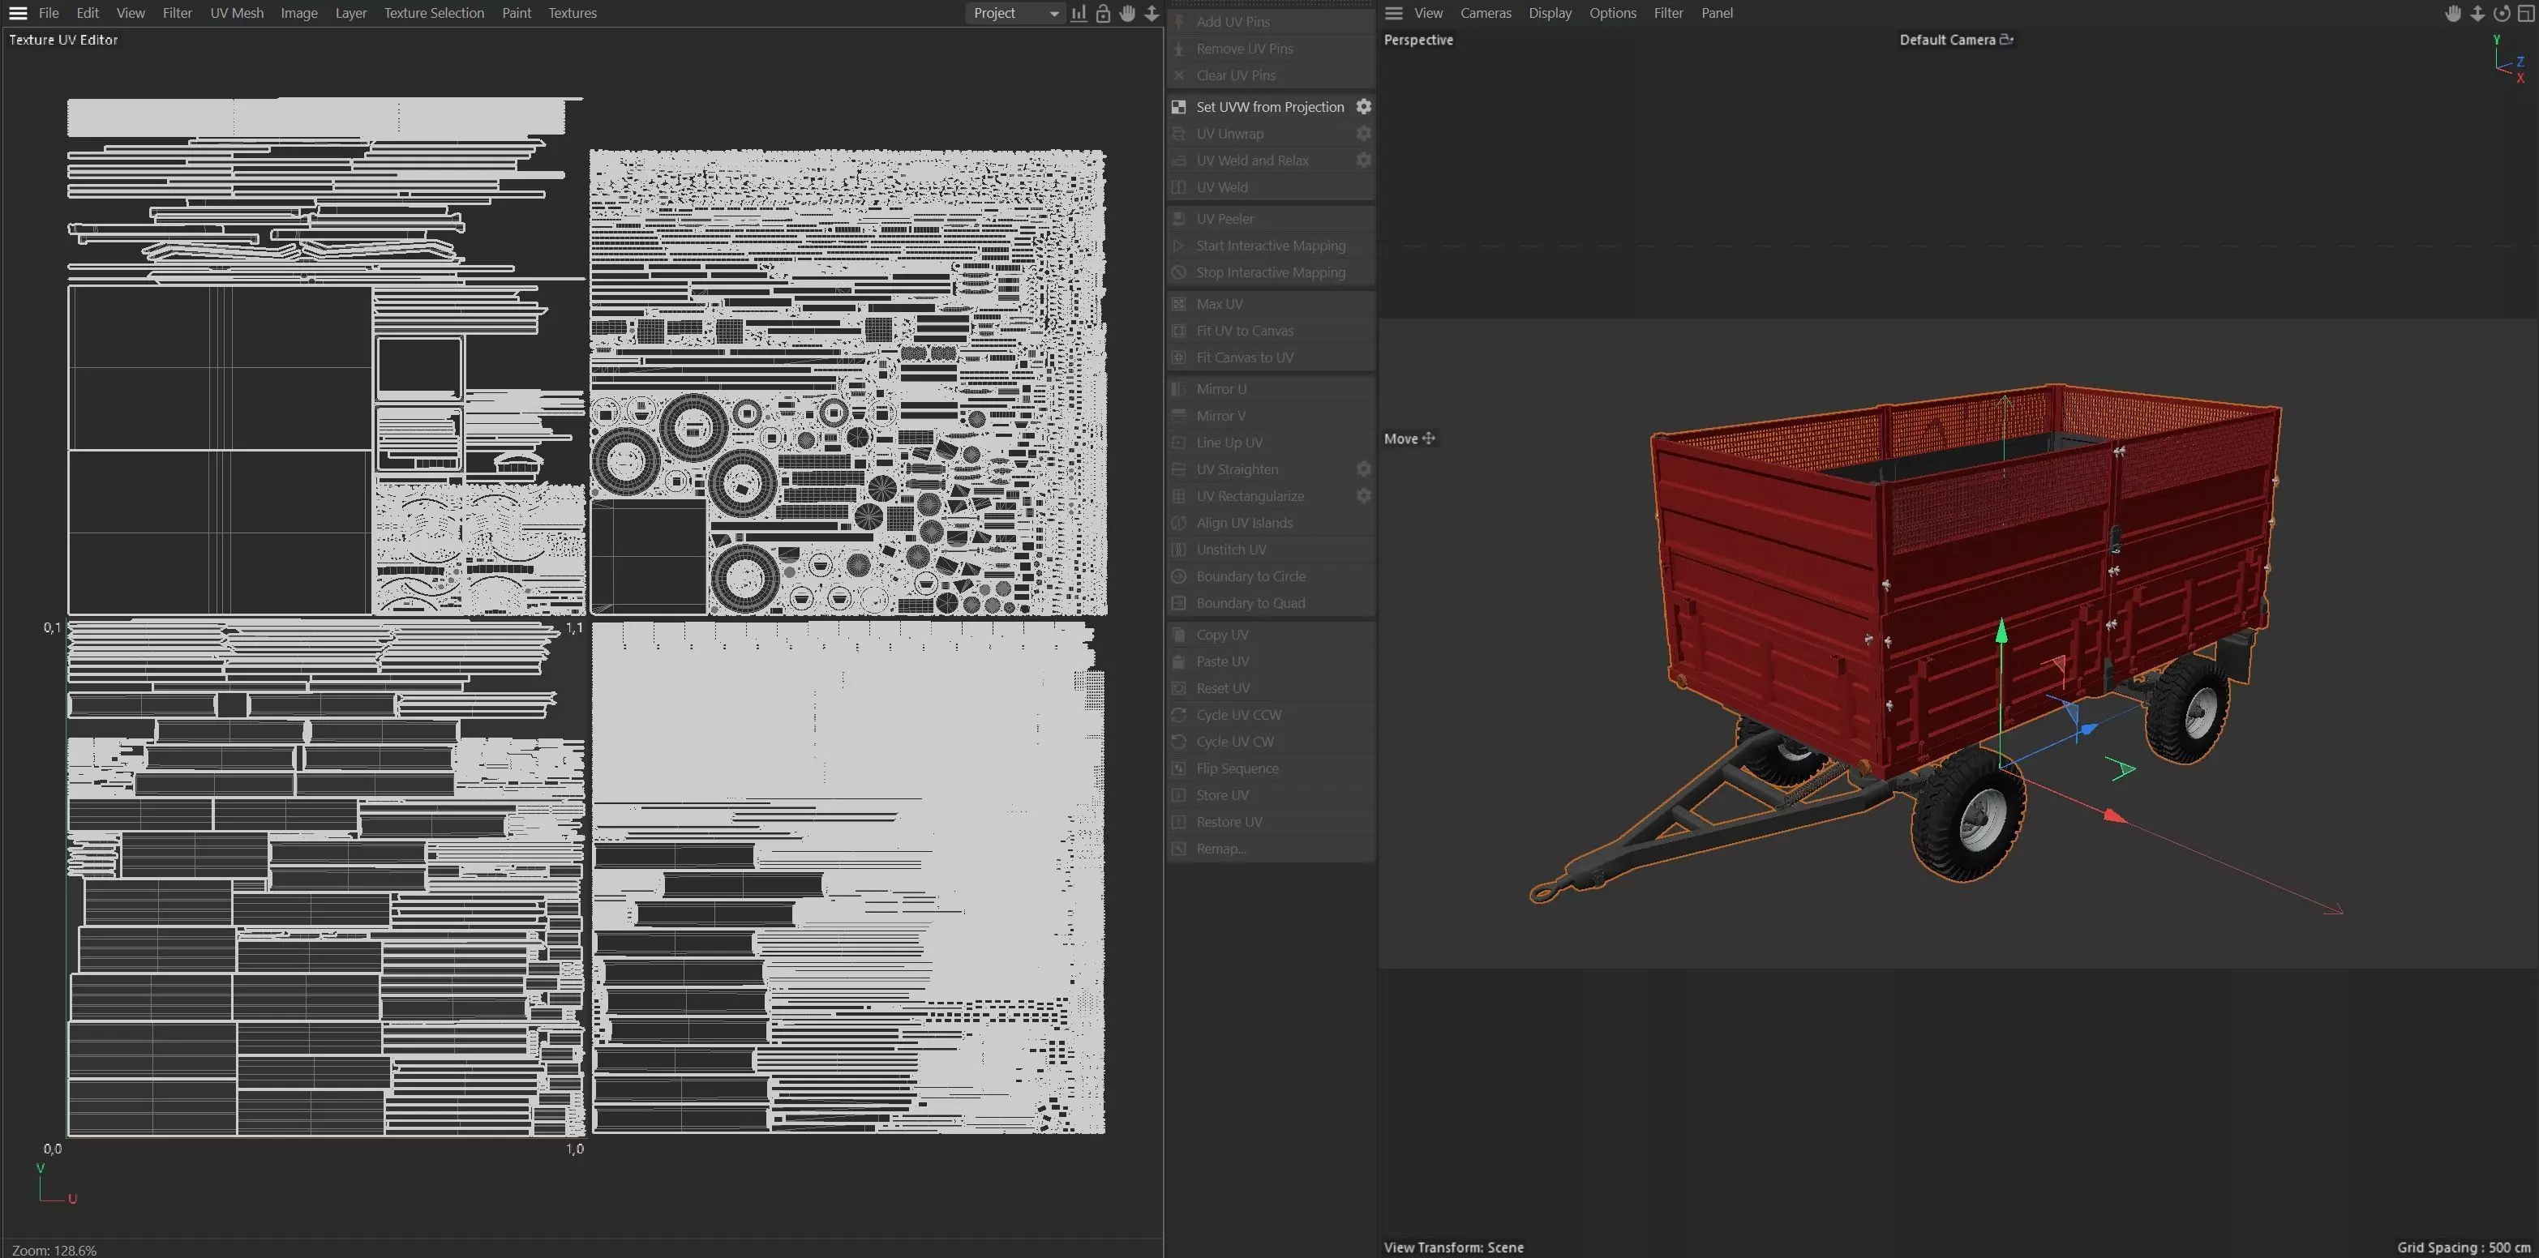The height and width of the screenshot is (1258, 2539).
Task: Open the viewport Panel menu
Action: (1717, 13)
